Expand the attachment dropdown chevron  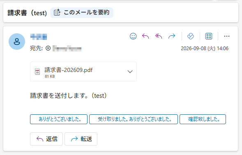[x=130, y=72]
